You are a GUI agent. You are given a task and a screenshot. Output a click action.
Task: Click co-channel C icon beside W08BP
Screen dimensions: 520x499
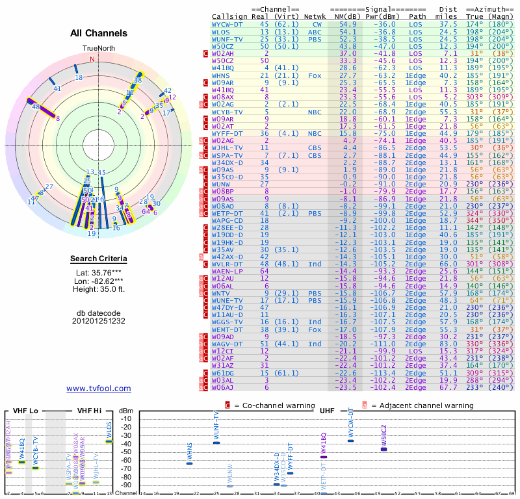pos(205,191)
